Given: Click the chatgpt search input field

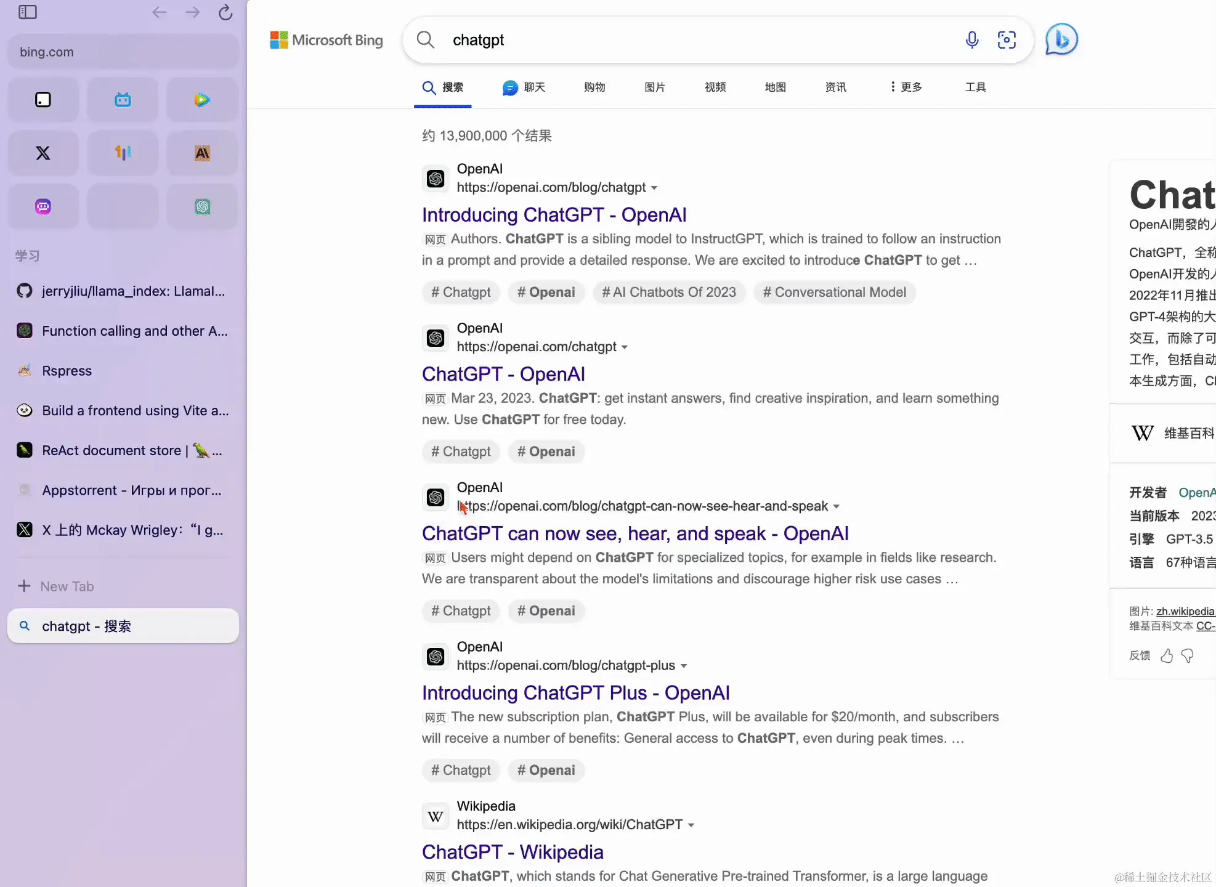Looking at the screenshot, I should [678, 40].
